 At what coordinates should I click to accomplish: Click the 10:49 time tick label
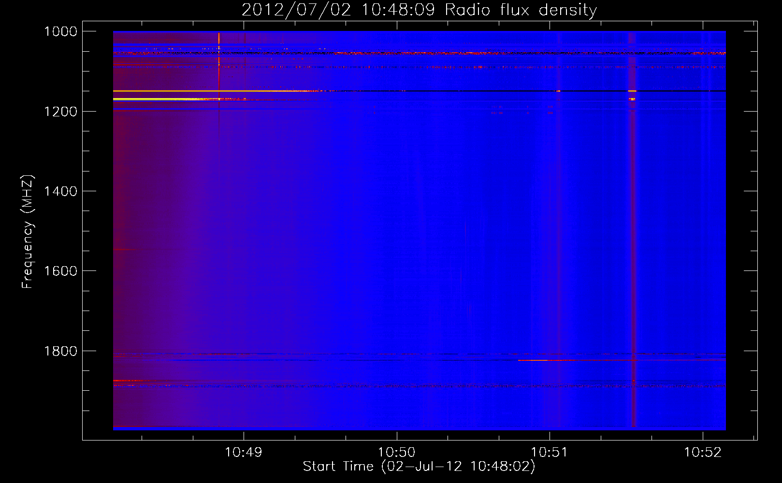(x=244, y=453)
